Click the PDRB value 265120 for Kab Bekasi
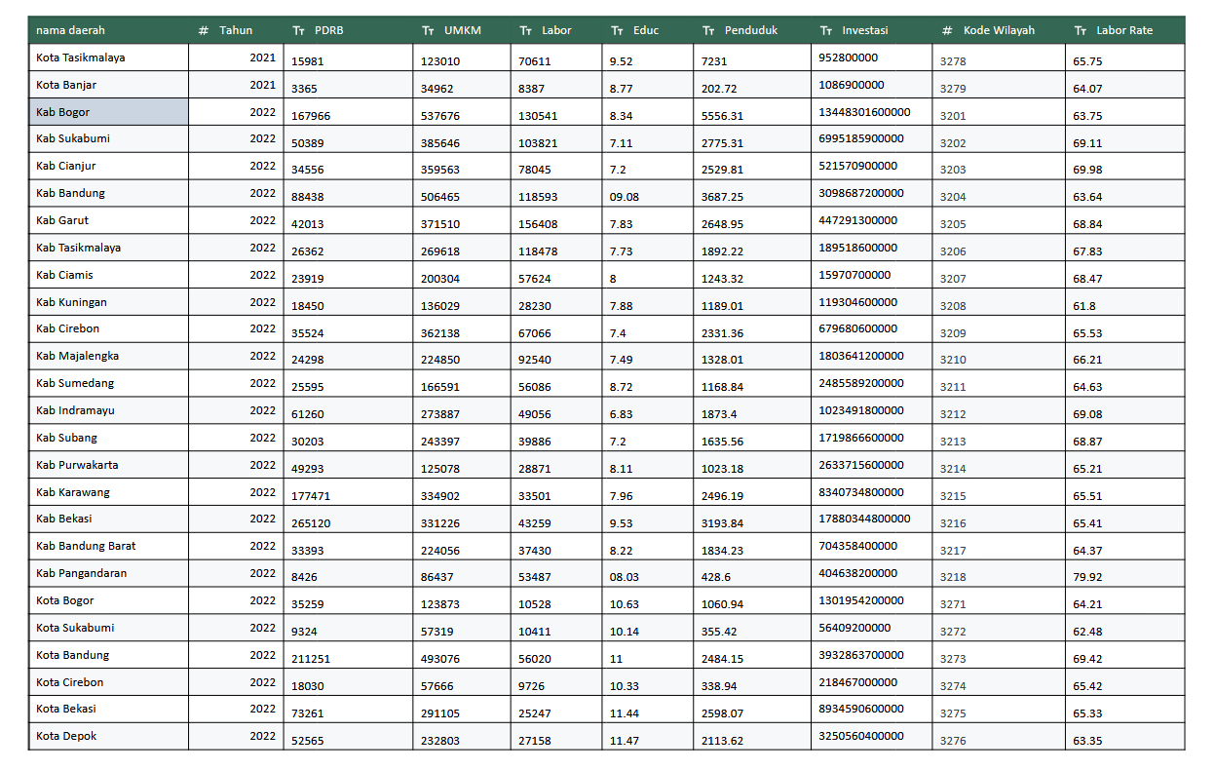 (311, 523)
